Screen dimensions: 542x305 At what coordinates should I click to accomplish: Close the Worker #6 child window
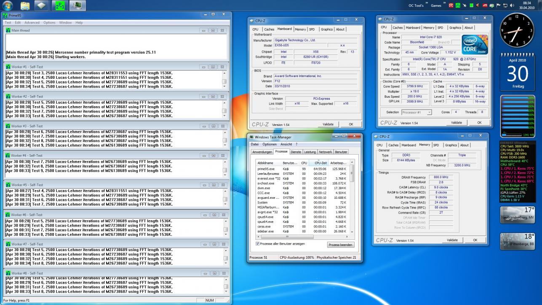[x=222, y=214]
